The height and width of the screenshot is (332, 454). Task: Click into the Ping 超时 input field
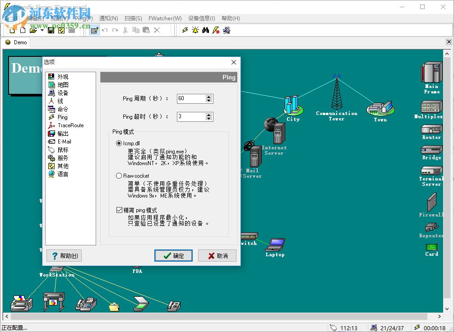(191, 116)
